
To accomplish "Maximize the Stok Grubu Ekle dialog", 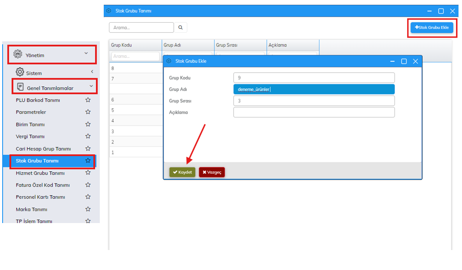I will coord(404,61).
